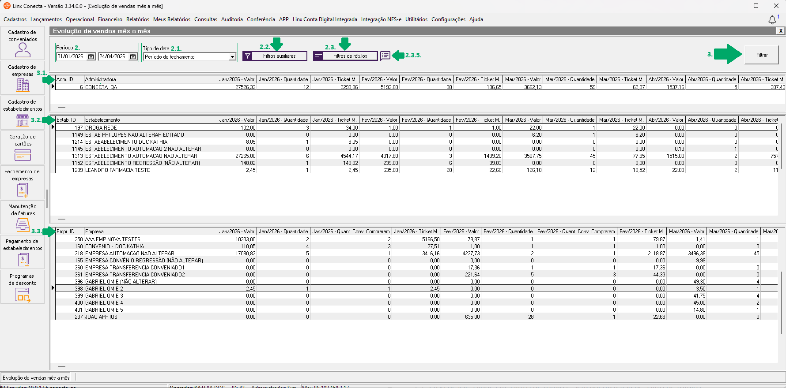
Task: Open Cadastro de empresas sidebar shortcut
Action: tap(23, 78)
